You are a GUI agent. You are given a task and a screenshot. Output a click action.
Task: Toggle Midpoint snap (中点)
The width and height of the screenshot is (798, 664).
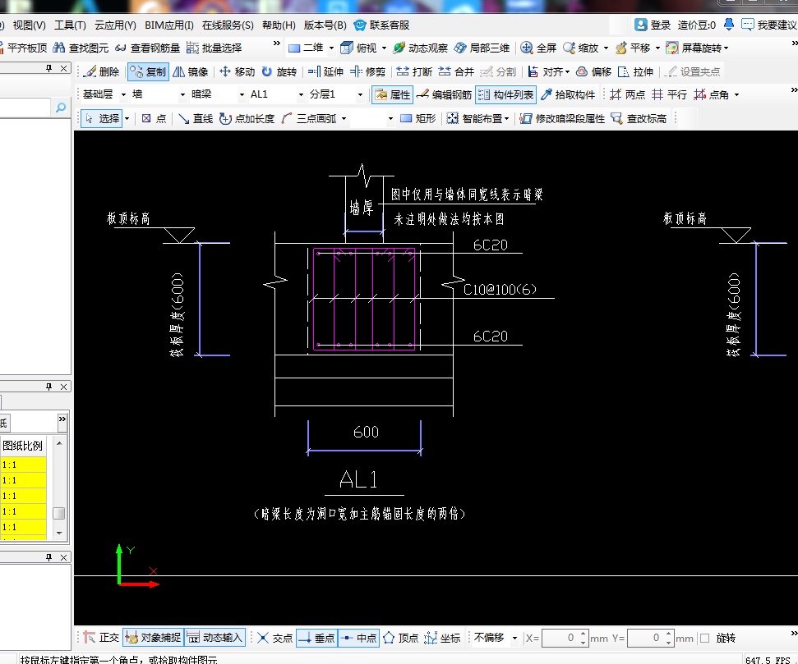(x=358, y=638)
